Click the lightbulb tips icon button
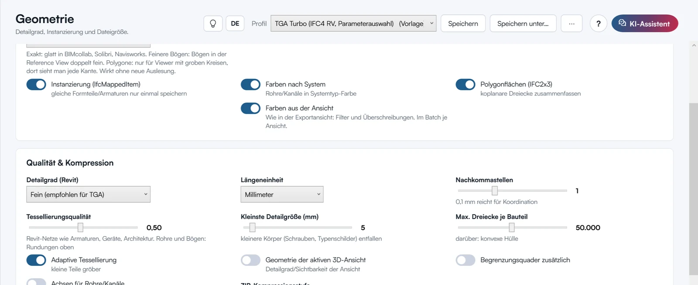The height and width of the screenshot is (285, 698). tap(213, 24)
